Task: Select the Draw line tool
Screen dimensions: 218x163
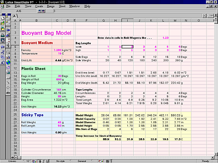Action: [8, 83]
